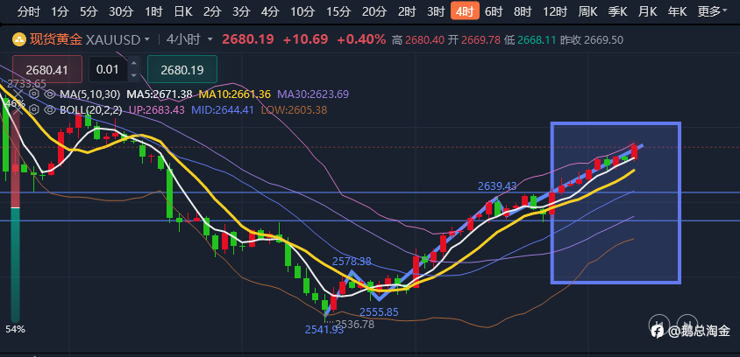Remove the BOLL indicator with its X
This screenshot has width=740, height=357.
18,110
